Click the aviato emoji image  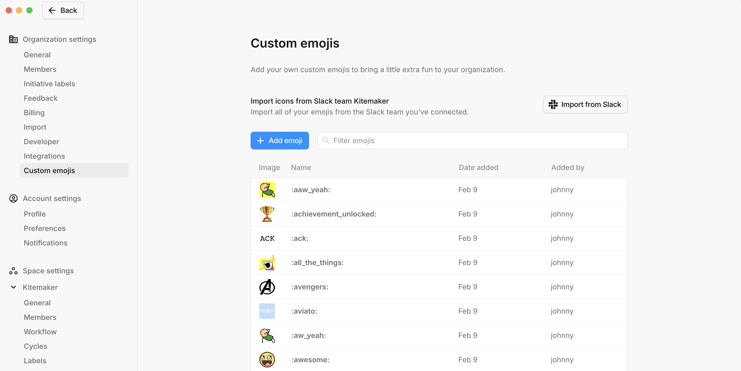pos(267,311)
